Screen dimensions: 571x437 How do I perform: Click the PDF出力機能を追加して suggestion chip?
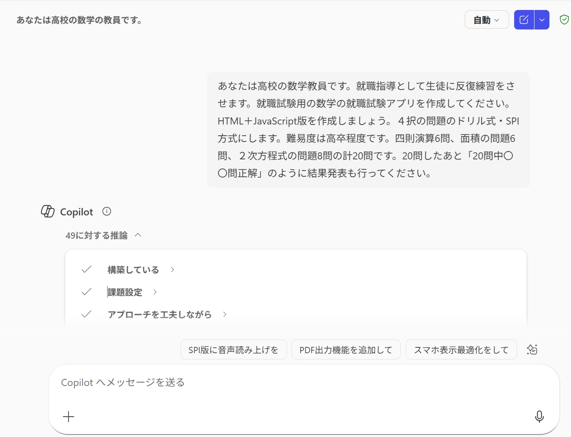346,349
